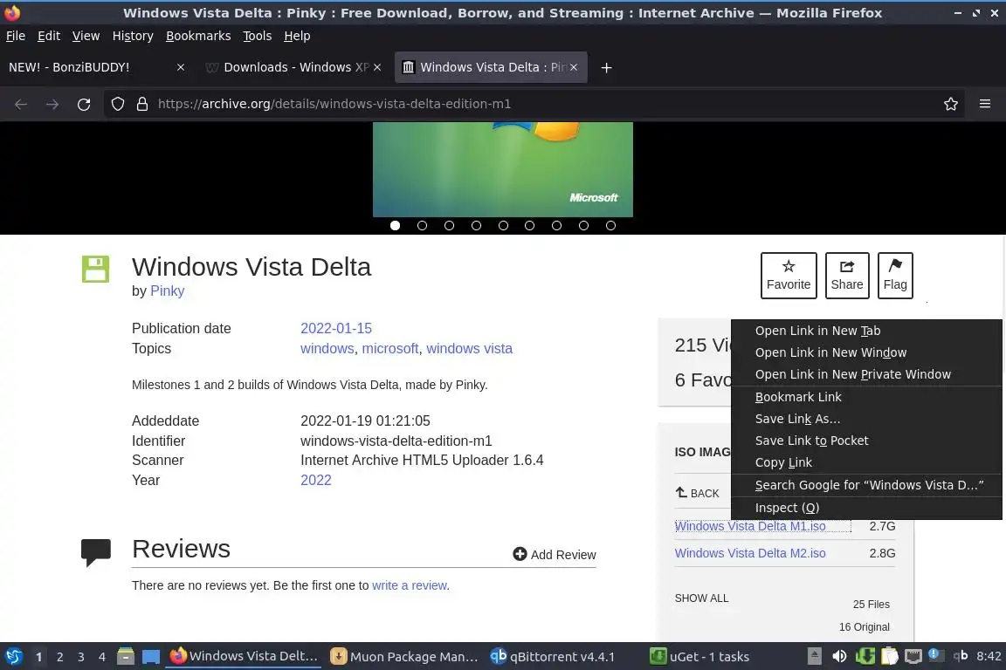Click the volume speaker icon in system tray

[839, 656]
